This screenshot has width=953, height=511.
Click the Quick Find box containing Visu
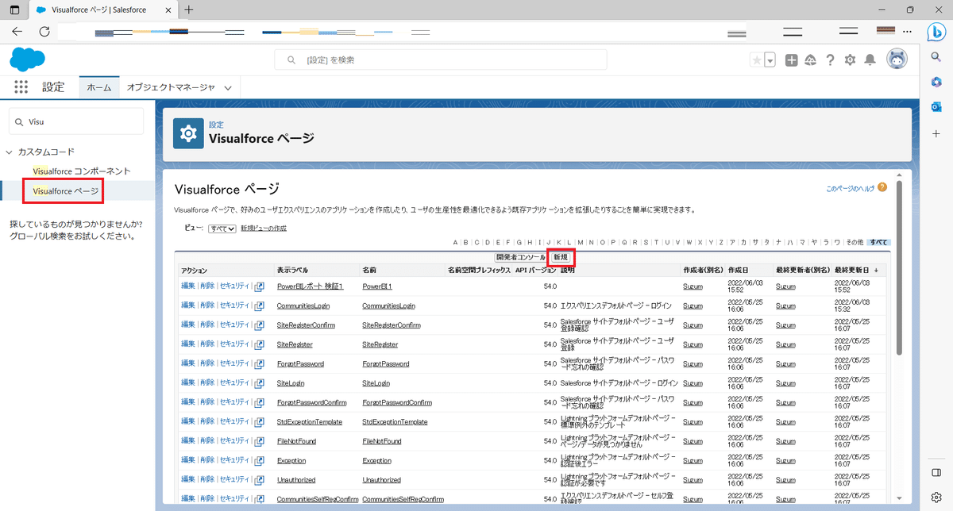76,121
